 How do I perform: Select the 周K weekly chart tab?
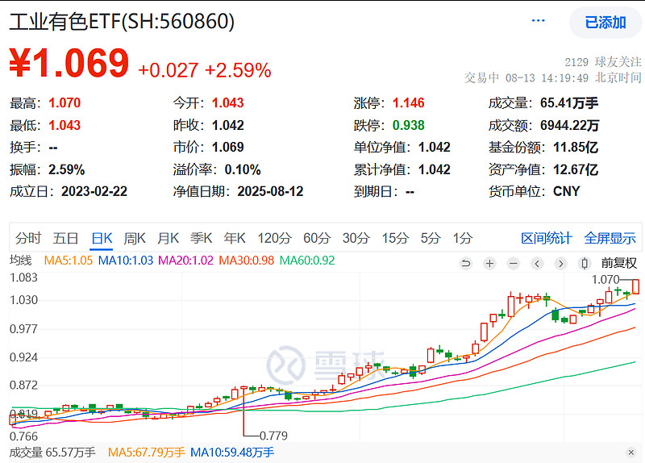coord(135,238)
